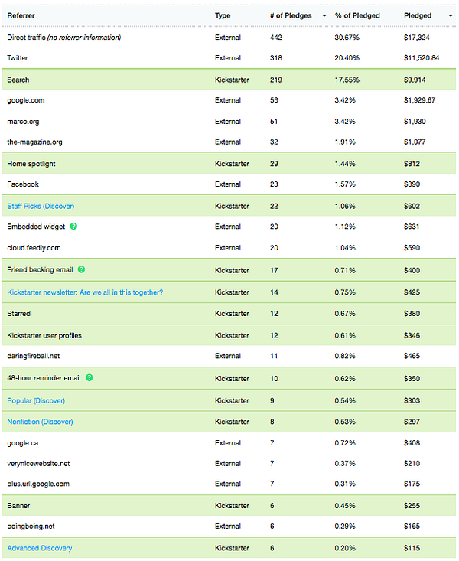Select the 48-hour reminder email label
Screen dimensions: 459x561
point(44,378)
